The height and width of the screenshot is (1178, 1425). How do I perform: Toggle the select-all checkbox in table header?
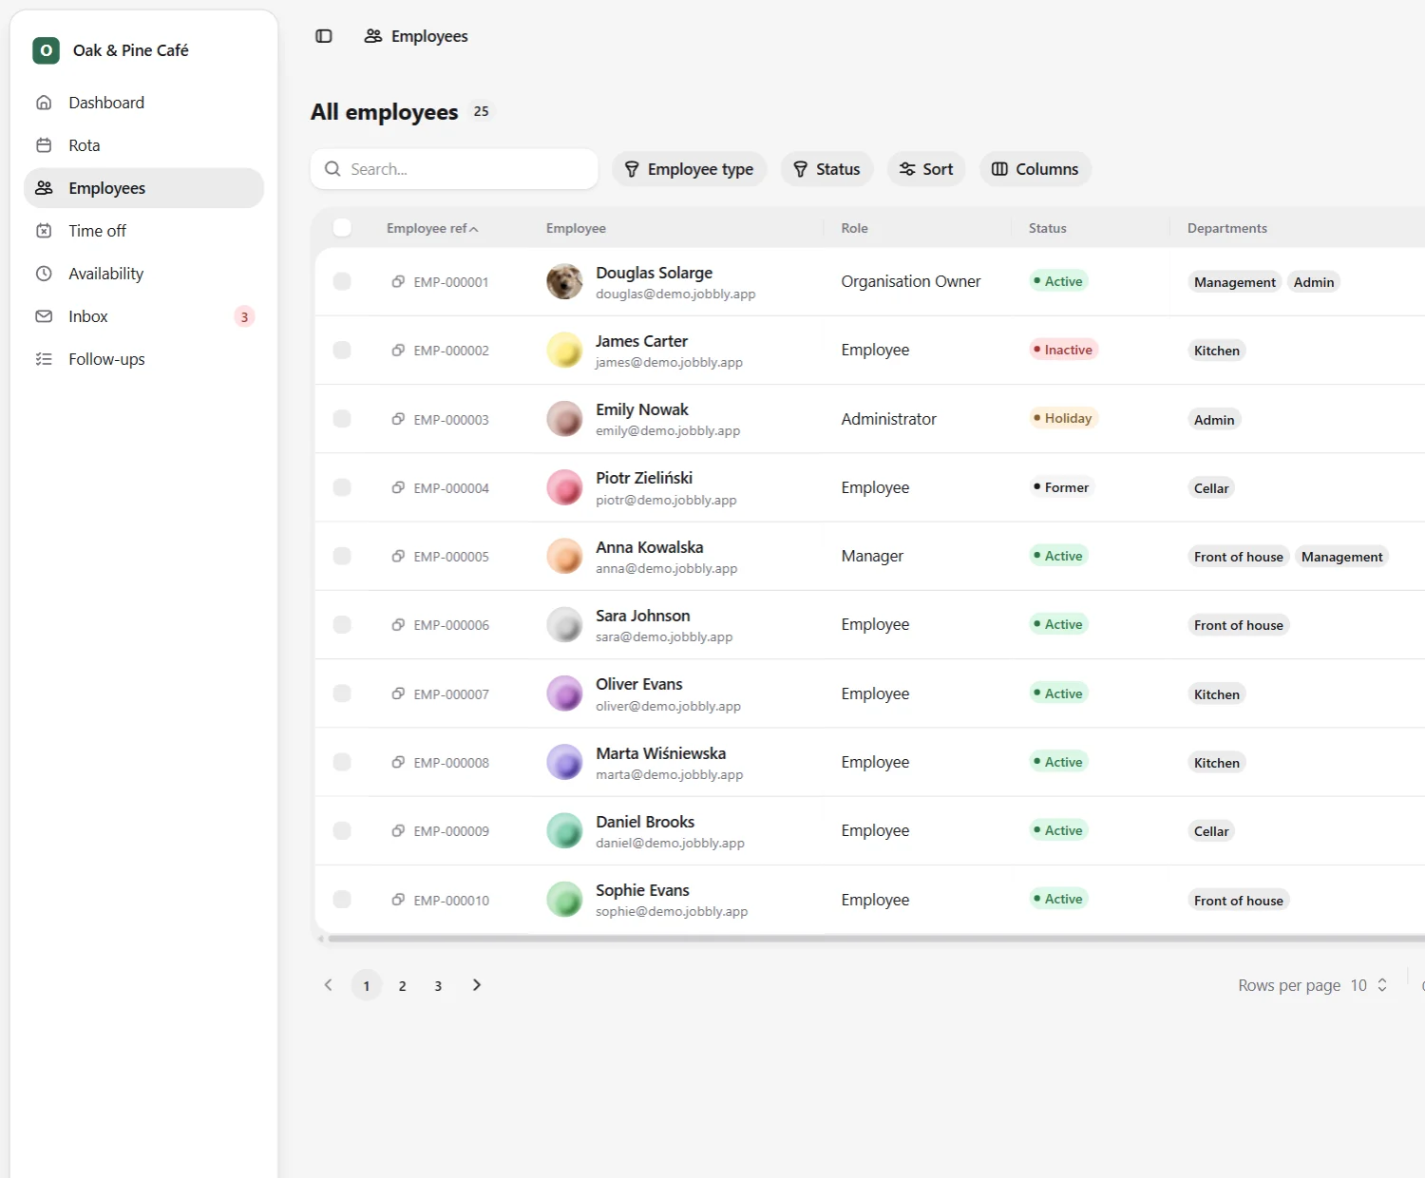[342, 227]
